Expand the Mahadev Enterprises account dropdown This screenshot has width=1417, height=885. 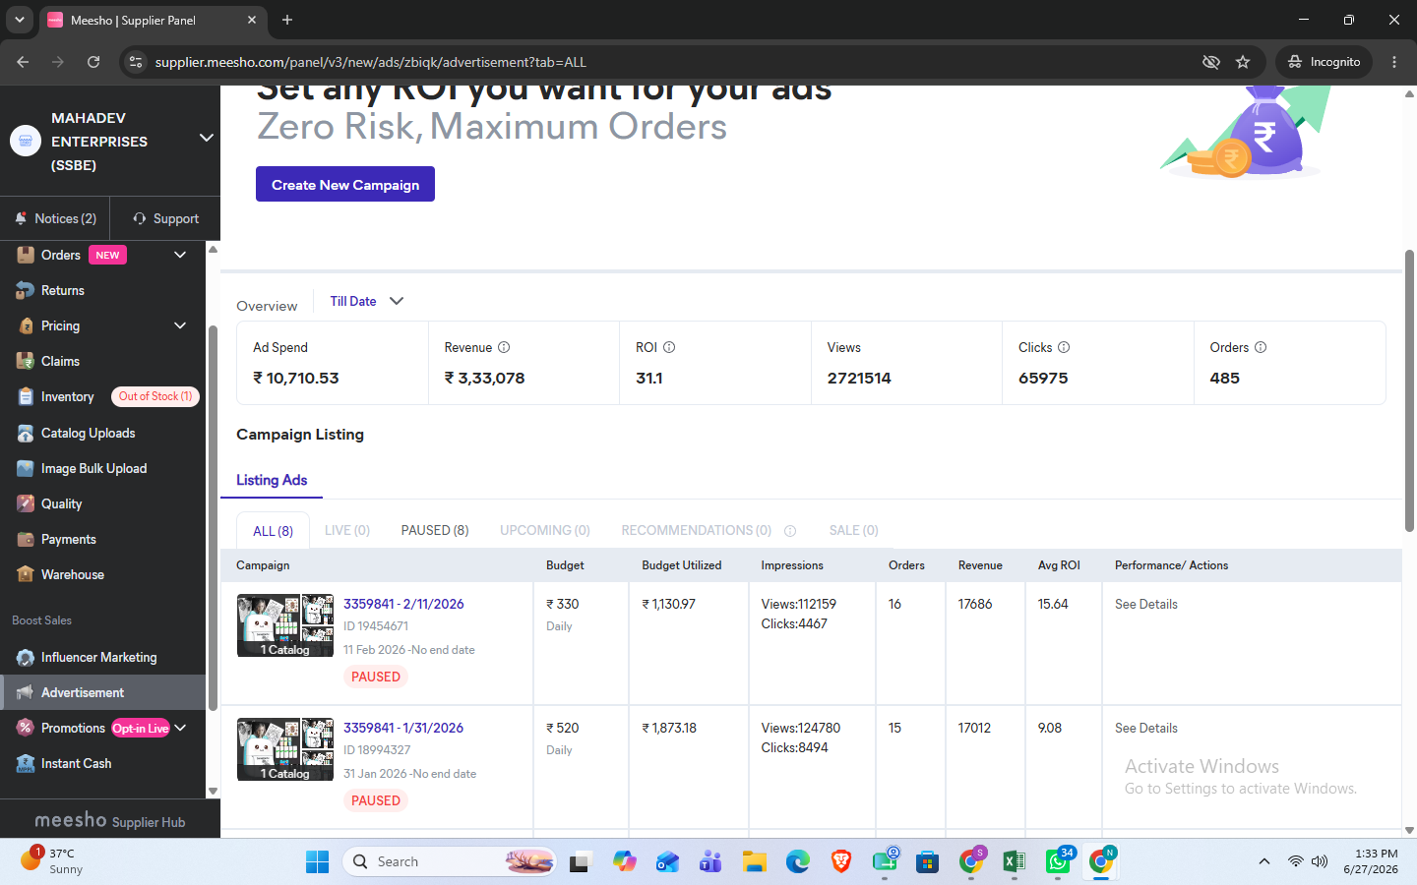(x=207, y=138)
